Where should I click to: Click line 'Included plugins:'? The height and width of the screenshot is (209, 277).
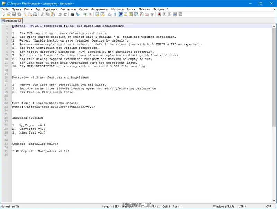(x=28, y=118)
